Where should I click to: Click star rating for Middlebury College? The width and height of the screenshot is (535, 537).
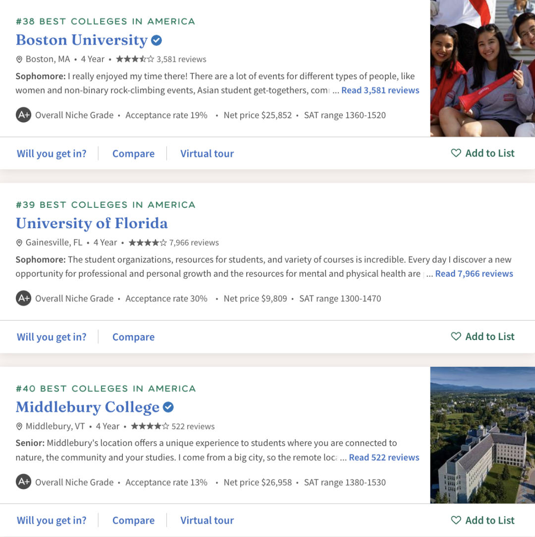[x=150, y=426]
